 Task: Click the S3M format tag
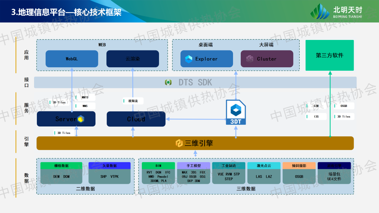click(x=316, y=106)
